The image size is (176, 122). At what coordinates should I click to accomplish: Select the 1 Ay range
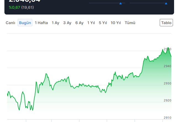point(55,23)
